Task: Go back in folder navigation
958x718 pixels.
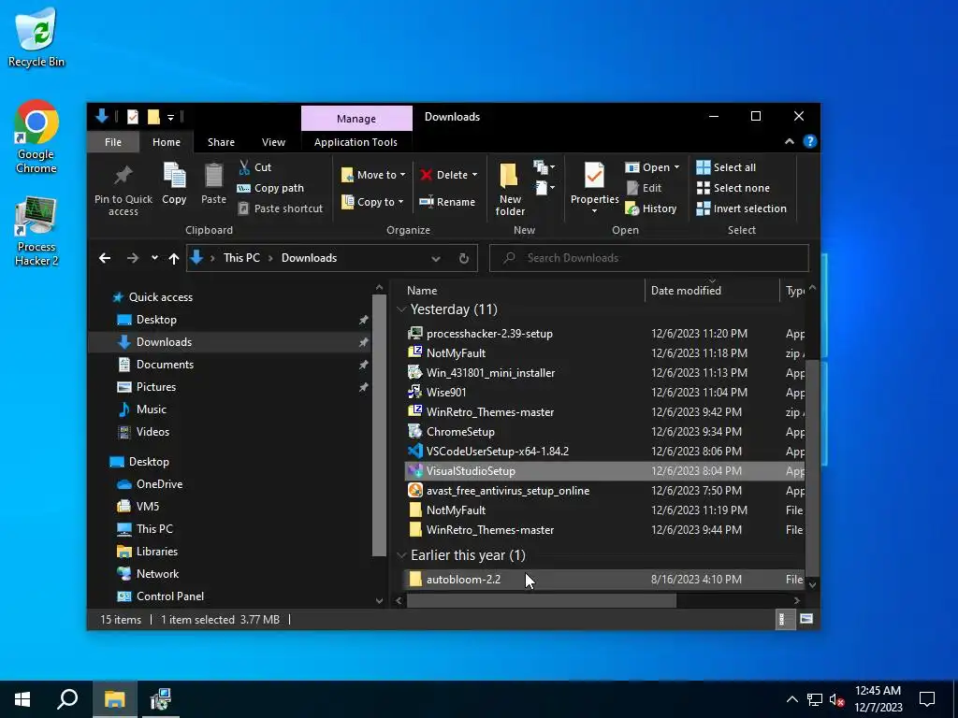Action: [x=105, y=258]
